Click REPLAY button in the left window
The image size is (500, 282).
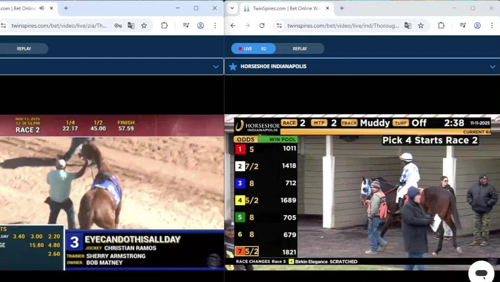tap(24, 49)
